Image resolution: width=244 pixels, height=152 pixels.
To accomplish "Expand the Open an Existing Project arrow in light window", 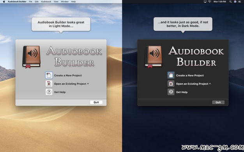I will [88, 84].
